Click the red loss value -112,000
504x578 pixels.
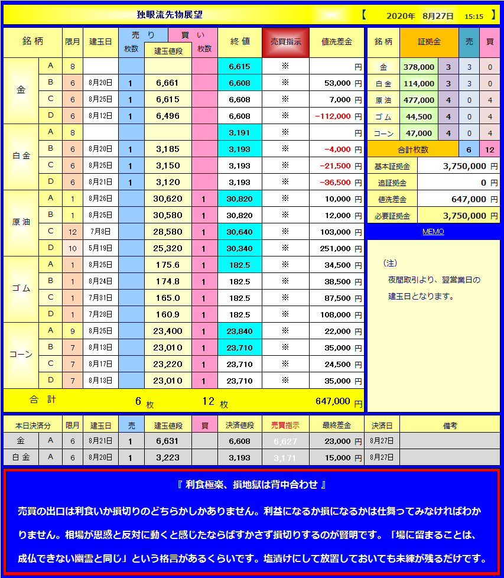click(333, 116)
